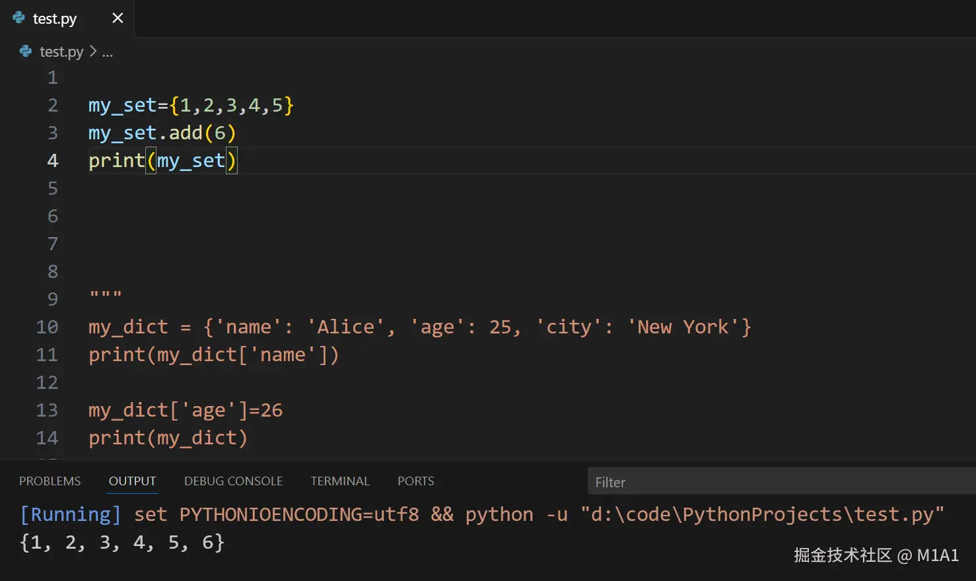Image resolution: width=976 pixels, height=581 pixels.
Task: Go to the PORTS panel tab
Action: tap(415, 481)
